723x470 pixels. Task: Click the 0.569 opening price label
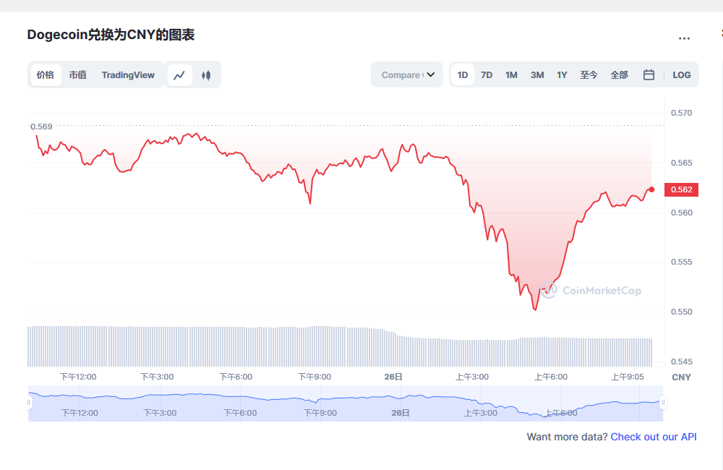[41, 127]
